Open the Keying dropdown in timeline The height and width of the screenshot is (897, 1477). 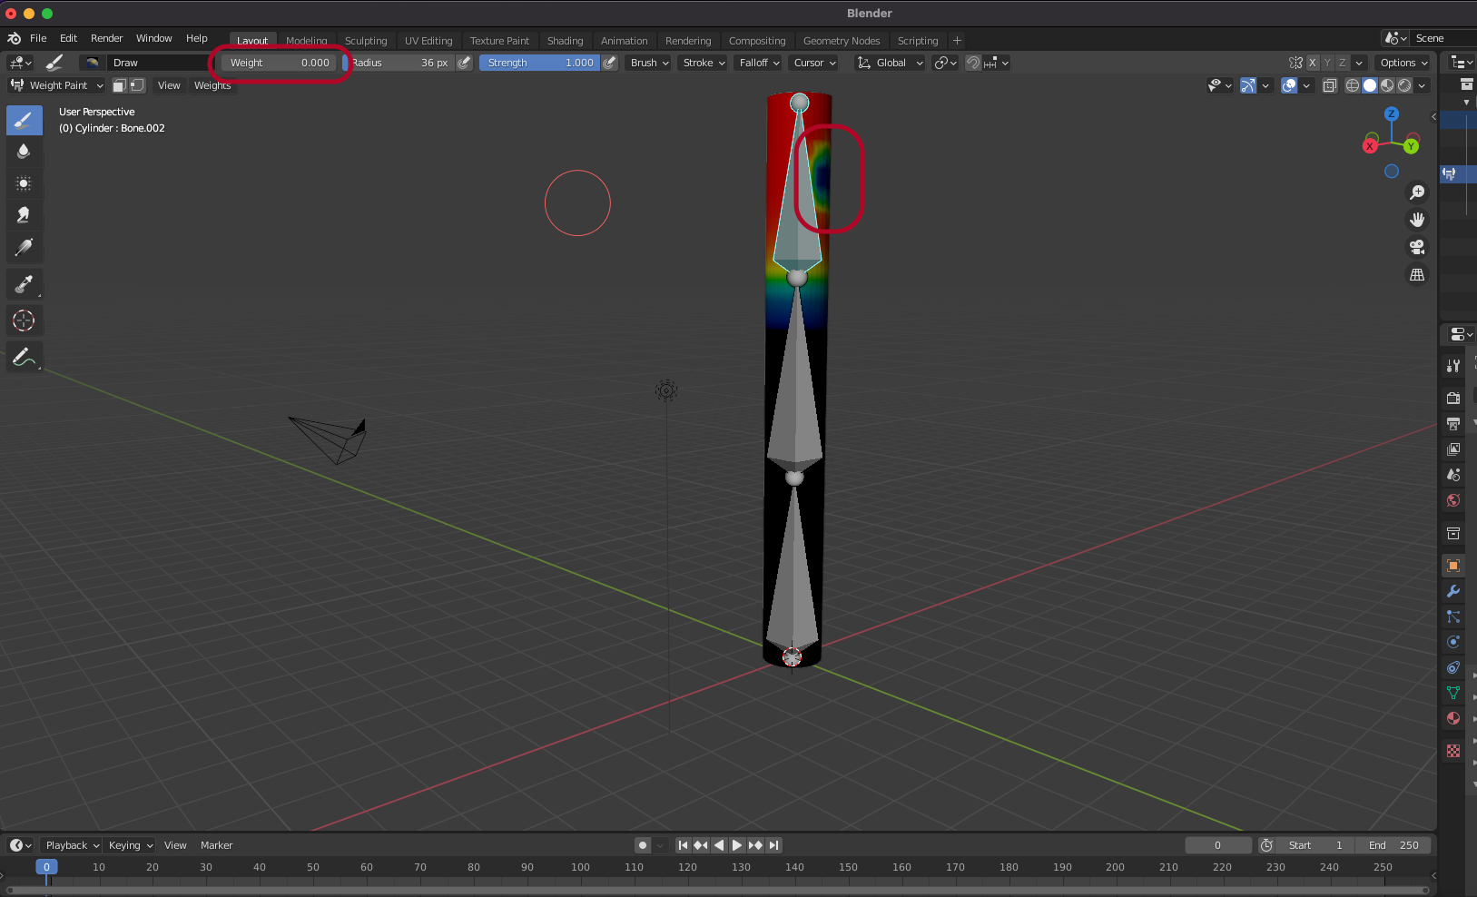click(x=130, y=845)
